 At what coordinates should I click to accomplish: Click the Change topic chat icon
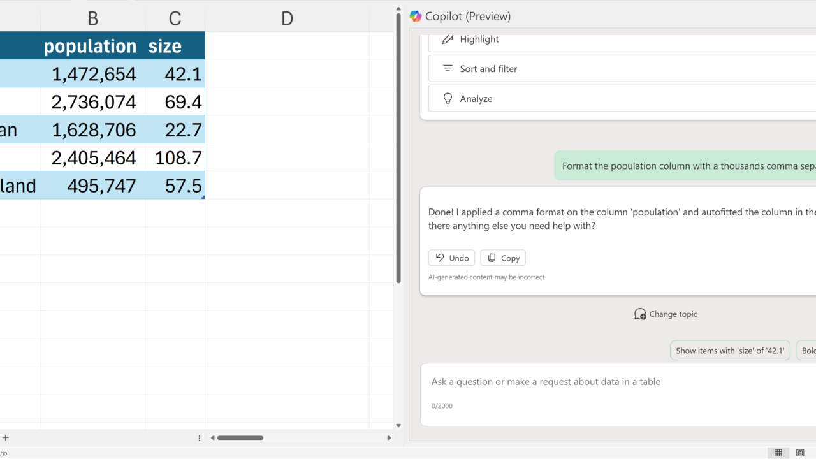(640, 314)
